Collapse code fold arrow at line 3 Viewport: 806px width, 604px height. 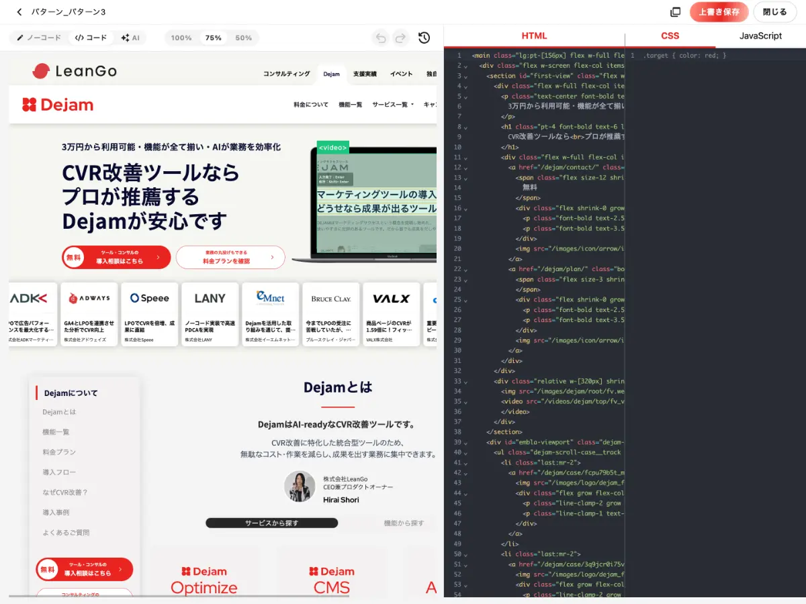pyautogui.click(x=465, y=76)
